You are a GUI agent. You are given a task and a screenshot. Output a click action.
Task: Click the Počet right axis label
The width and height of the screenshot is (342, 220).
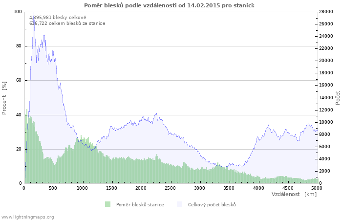tap(338, 98)
